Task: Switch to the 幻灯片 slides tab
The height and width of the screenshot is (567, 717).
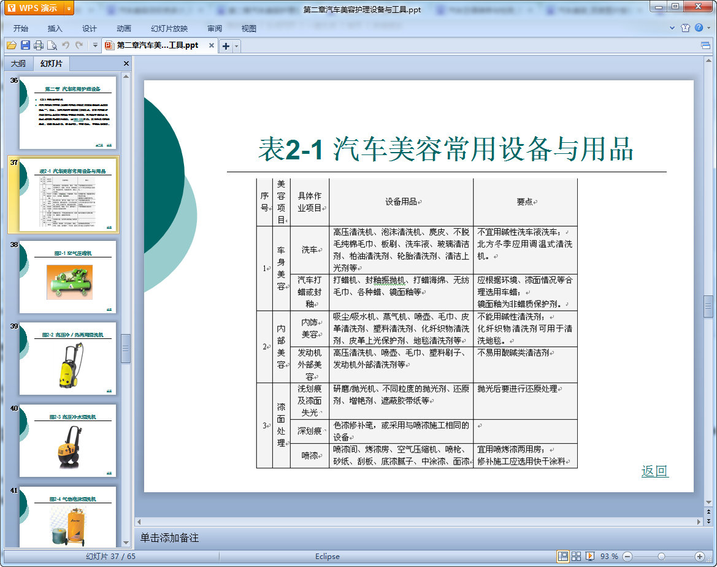Action: pos(52,64)
